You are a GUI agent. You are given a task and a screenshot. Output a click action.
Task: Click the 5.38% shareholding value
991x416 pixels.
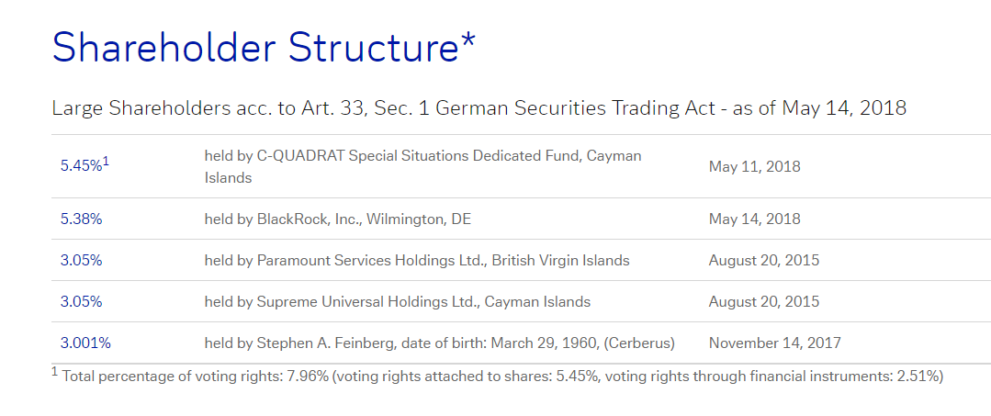[x=82, y=219]
